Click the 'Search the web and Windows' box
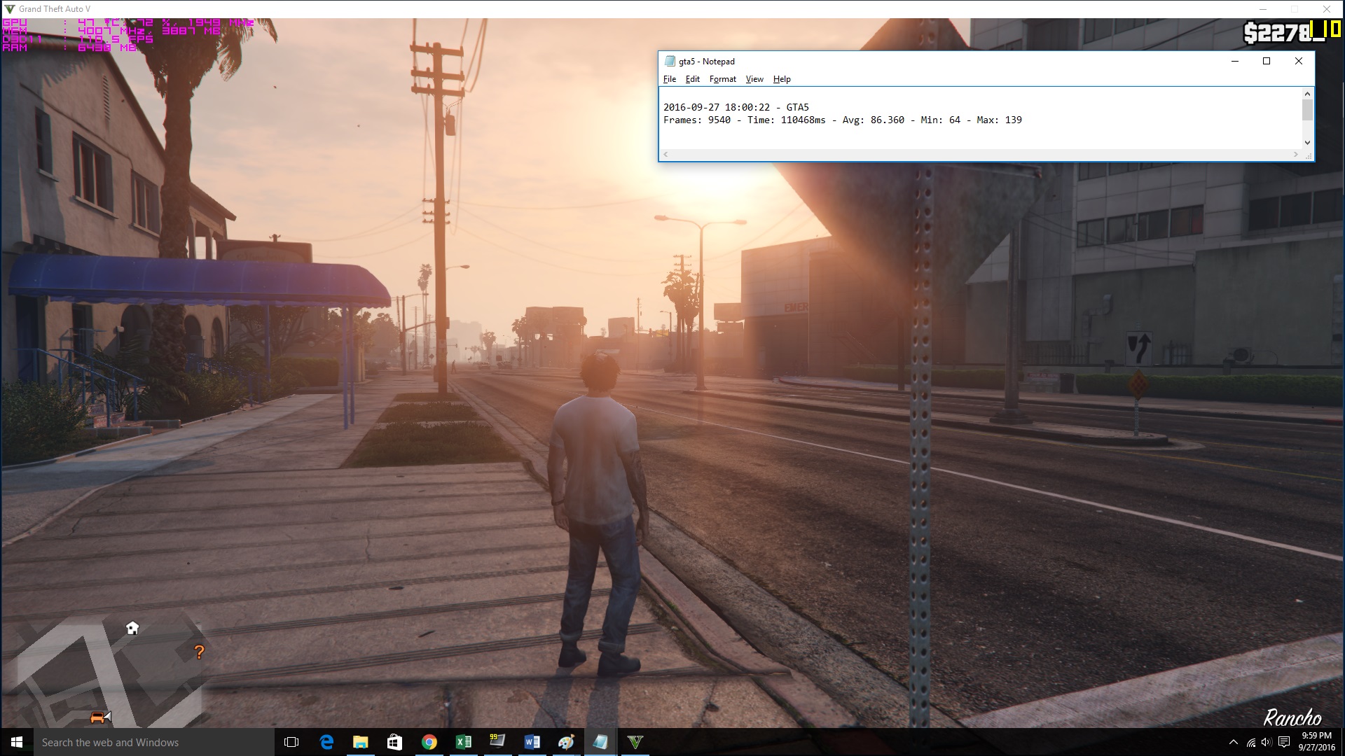Image resolution: width=1345 pixels, height=756 pixels. click(153, 742)
